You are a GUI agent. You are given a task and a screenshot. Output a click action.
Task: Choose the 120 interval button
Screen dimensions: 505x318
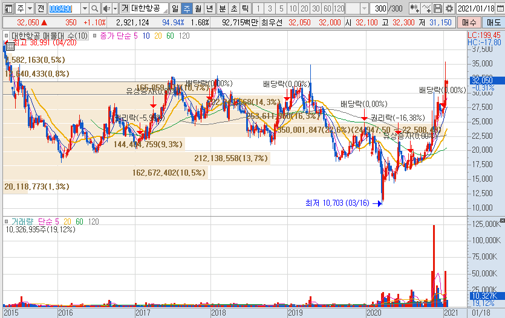[339, 8]
